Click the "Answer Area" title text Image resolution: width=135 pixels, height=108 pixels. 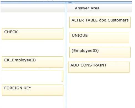click(x=87, y=8)
